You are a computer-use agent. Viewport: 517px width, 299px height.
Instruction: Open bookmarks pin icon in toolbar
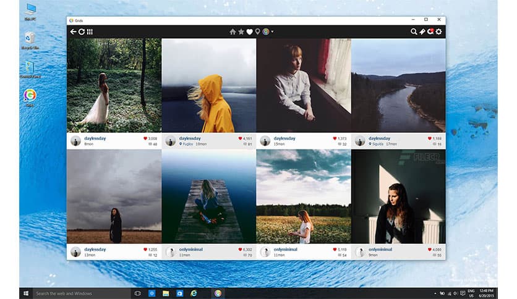point(422,32)
